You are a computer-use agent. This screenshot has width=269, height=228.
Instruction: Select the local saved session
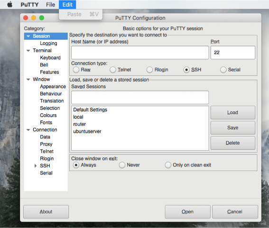(140, 117)
